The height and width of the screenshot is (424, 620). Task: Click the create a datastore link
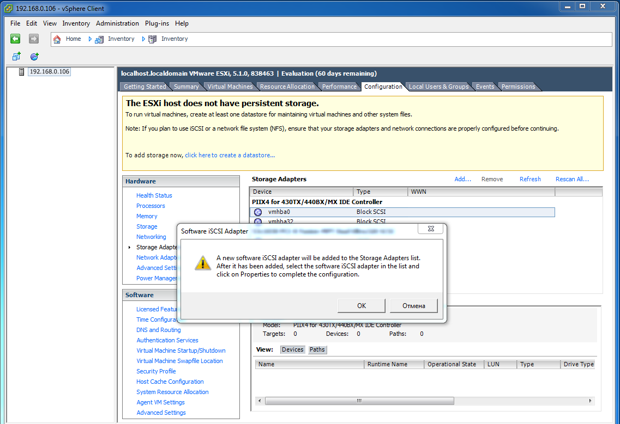point(230,155)
